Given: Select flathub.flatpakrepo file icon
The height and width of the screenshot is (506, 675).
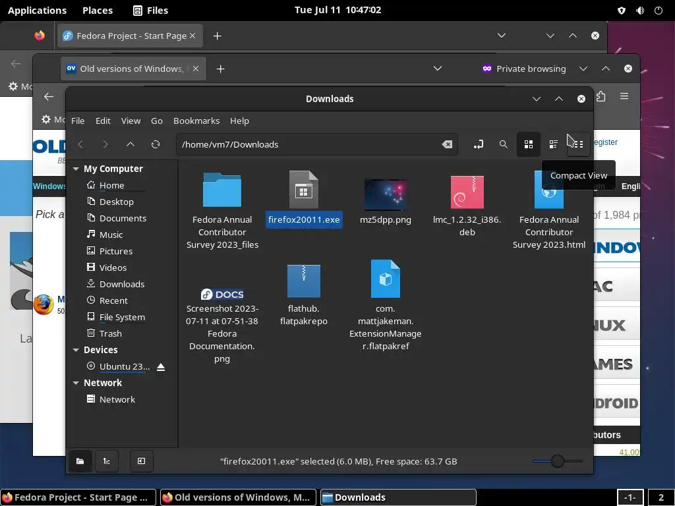Looking at the screenshot, I should [x=303, y=281].
